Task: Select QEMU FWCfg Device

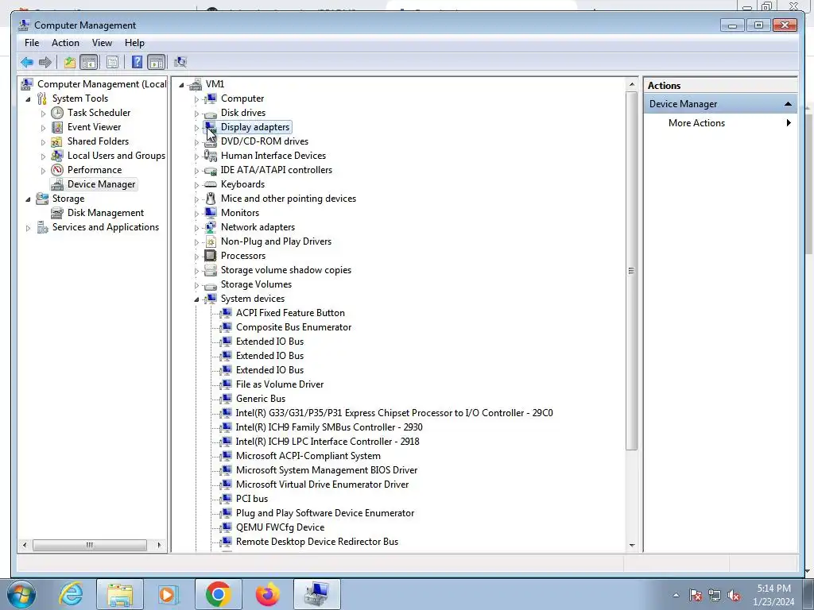Action: click(280, 527)
